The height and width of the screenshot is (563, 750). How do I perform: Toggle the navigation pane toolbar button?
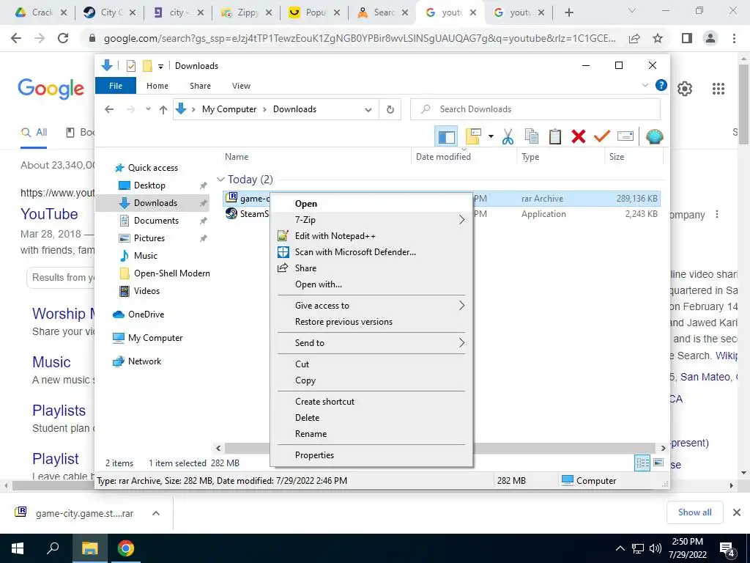tap(446, 136)
